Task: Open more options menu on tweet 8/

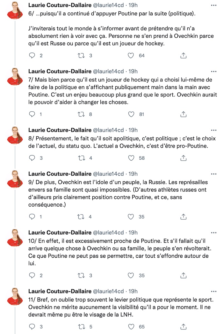Action: [x=214, y=130]
